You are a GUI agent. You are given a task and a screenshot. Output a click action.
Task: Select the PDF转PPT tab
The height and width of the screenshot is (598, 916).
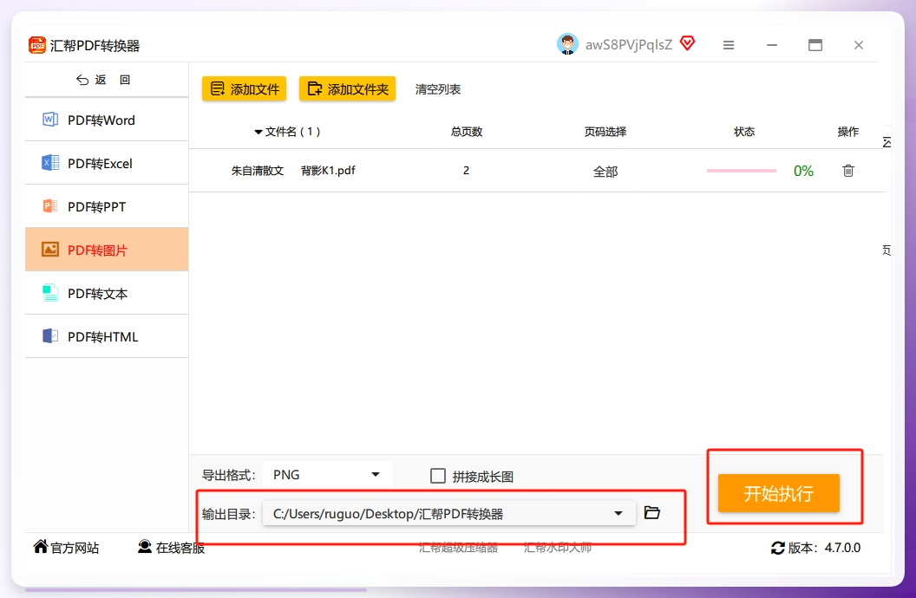(107, 206)
